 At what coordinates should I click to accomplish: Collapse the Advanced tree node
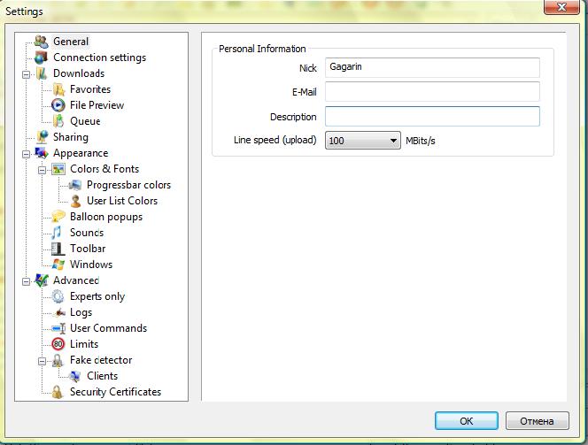coord(27,281)
